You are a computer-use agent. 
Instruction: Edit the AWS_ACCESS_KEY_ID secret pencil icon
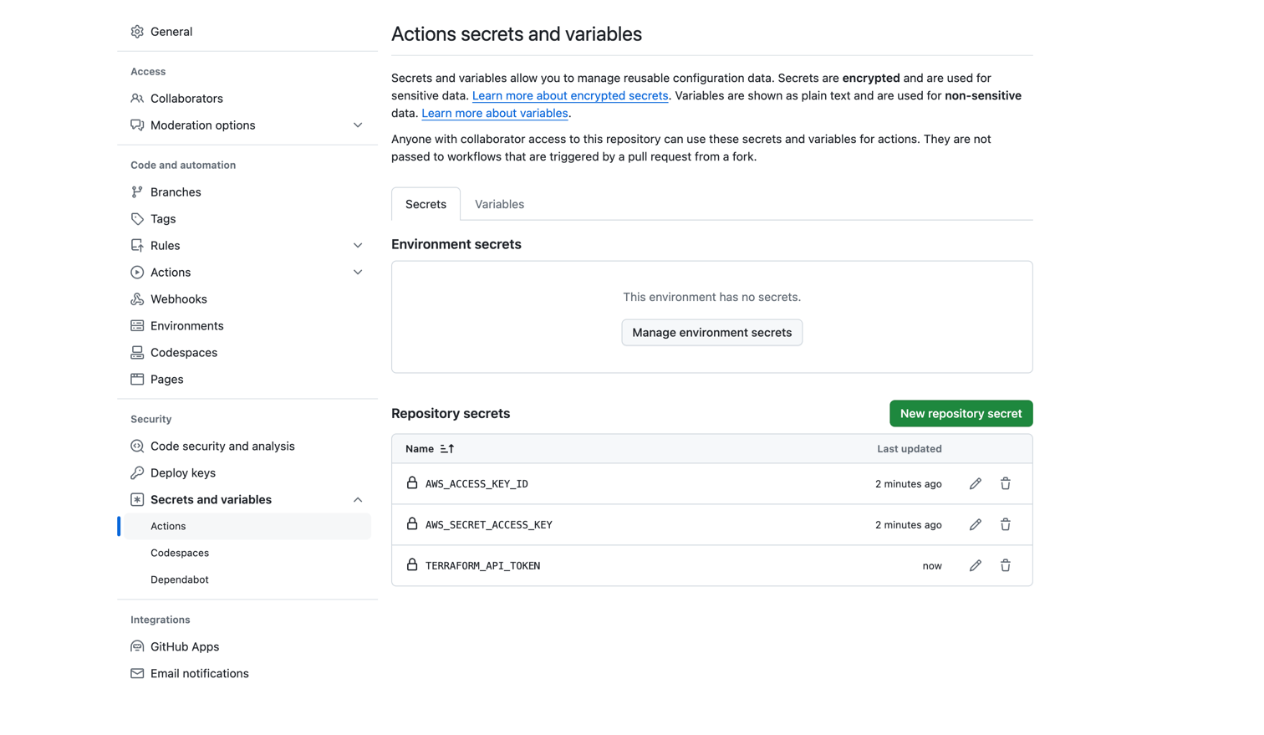tap(975, 484)
